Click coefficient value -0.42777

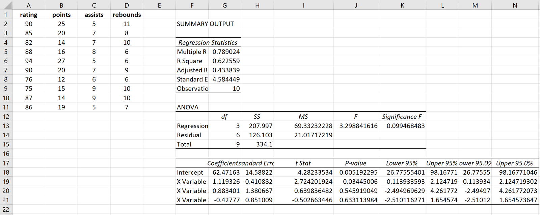(x=225, y=200)
